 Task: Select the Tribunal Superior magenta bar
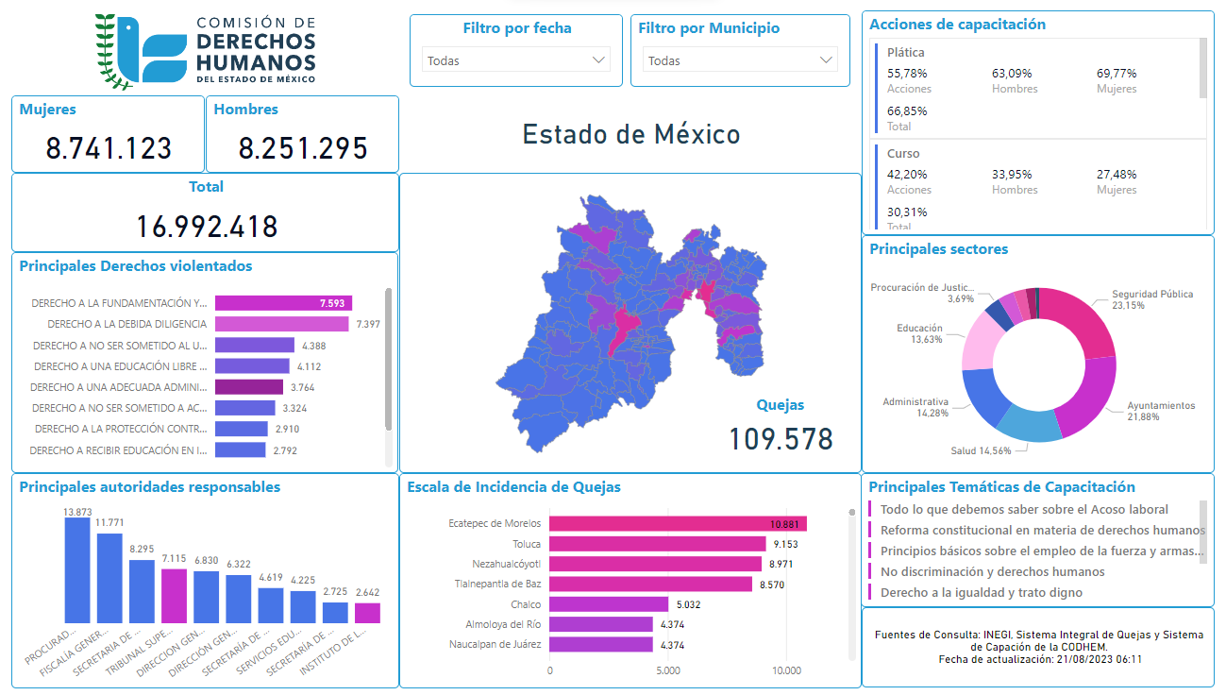[174, 595]
